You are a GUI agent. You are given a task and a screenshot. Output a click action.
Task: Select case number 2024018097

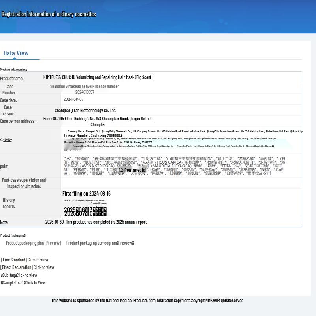(x=85, y=92)
